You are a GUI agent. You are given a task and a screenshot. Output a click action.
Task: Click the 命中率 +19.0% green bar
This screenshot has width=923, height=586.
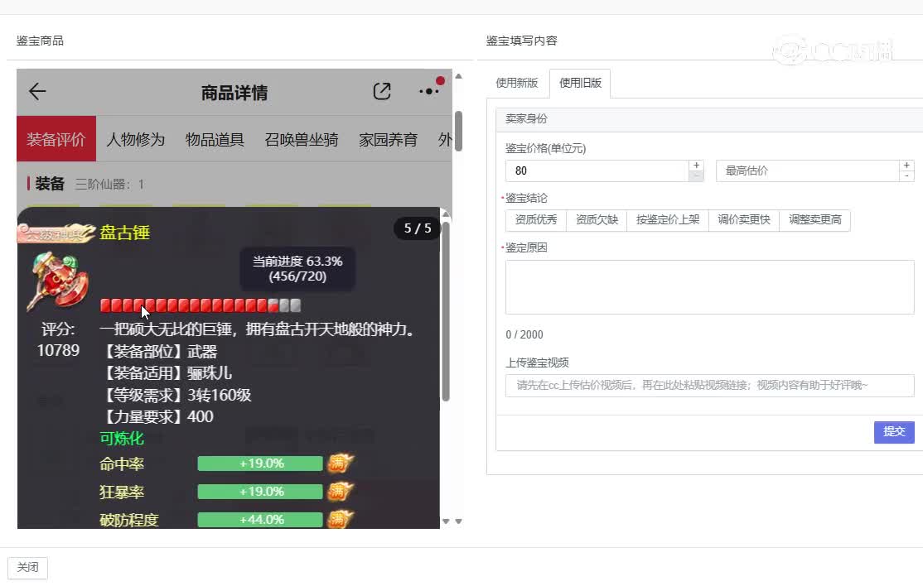point(260,464)
